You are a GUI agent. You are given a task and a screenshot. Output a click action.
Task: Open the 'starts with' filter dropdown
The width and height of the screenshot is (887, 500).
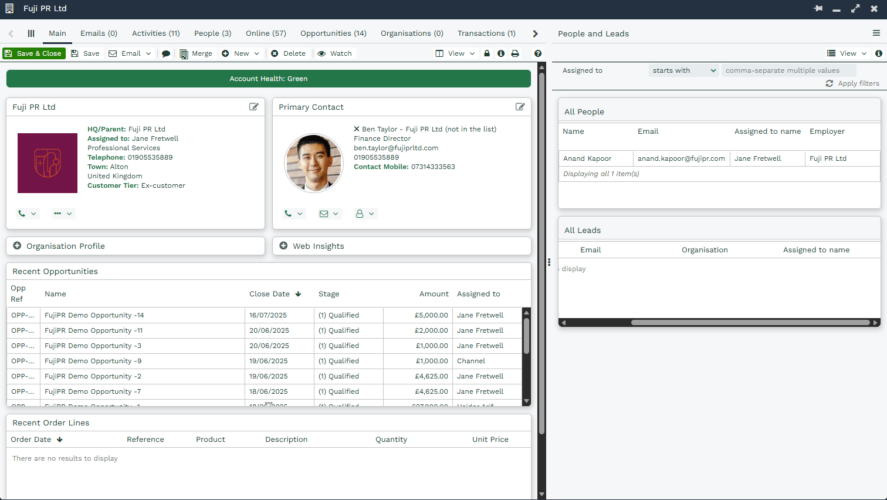click(x=683, y=70)
